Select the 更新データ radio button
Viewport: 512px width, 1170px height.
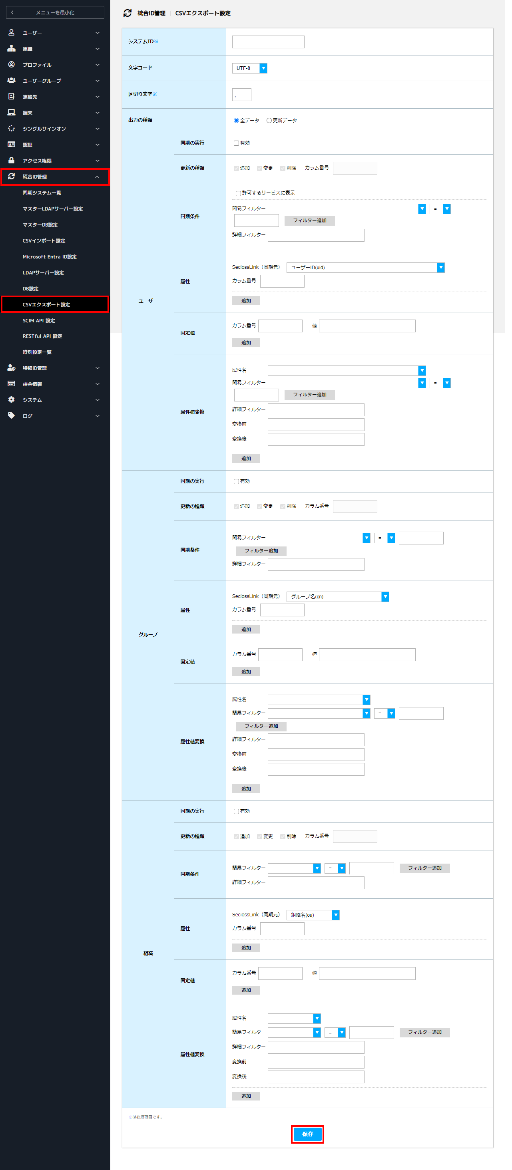(x=269, y=120)
